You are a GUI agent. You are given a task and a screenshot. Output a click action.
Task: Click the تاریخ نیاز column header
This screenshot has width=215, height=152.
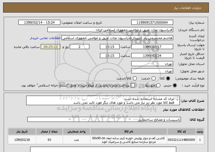pyautogui.click(x=22, y=131)
